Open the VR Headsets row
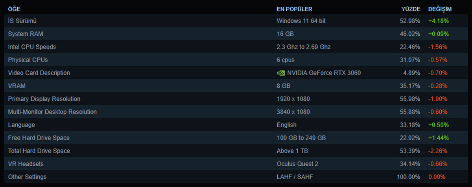This screenshot has height=187, width=472. pos(236,163)
